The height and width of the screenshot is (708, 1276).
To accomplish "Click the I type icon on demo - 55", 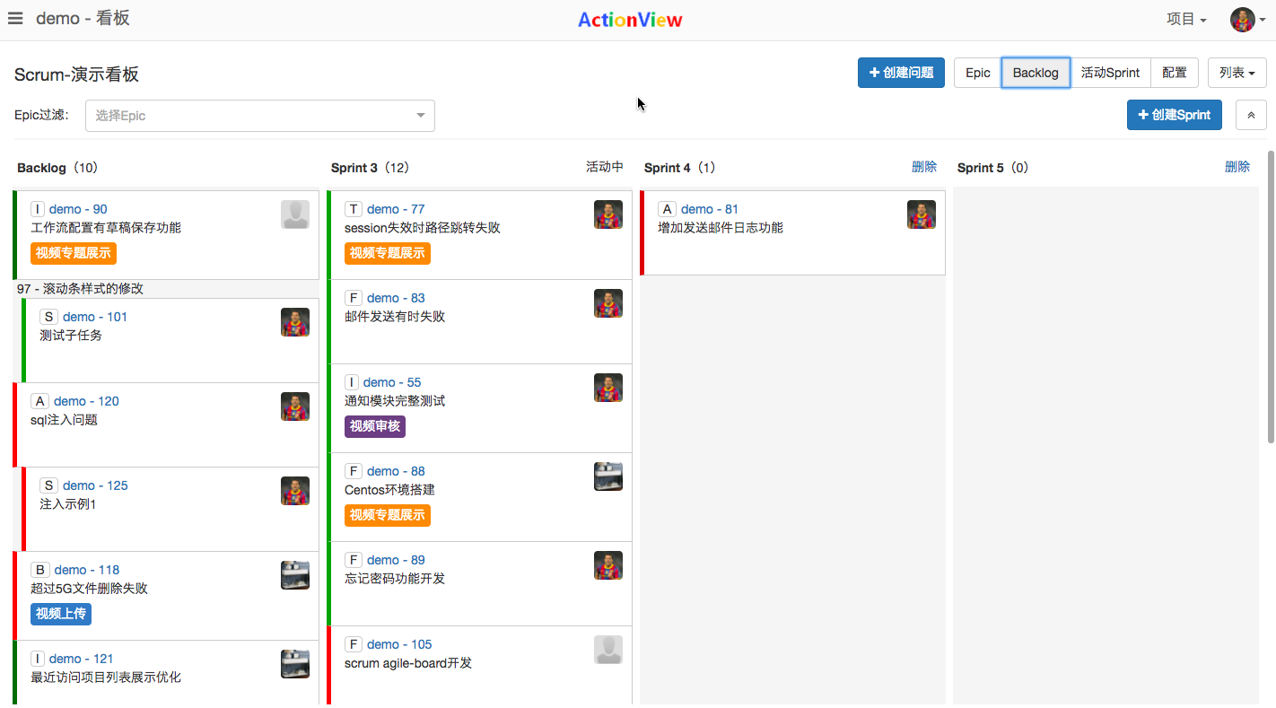I will pos(352,382).
